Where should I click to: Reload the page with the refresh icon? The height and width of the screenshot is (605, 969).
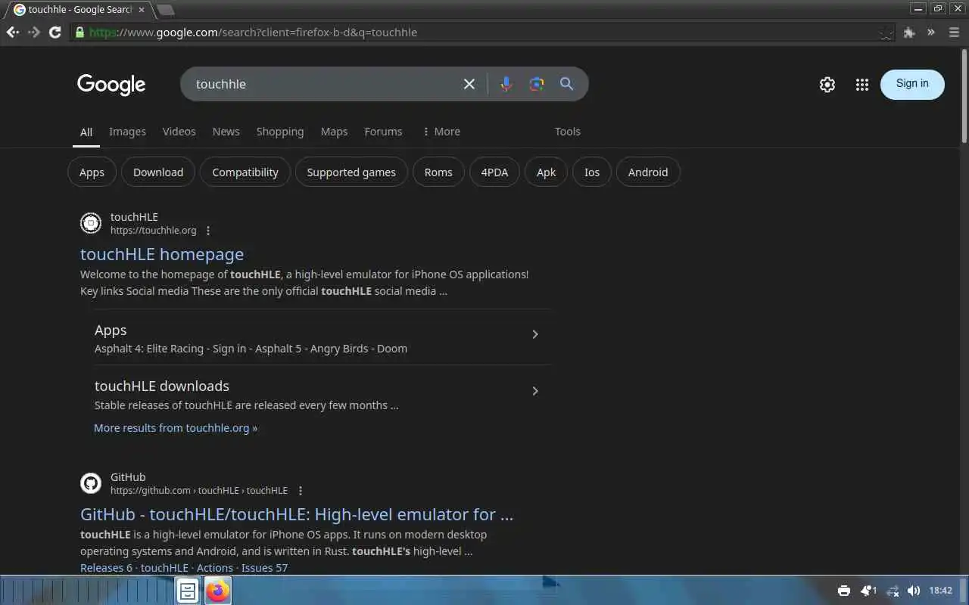pyautogui.click(x=55, y=33)
